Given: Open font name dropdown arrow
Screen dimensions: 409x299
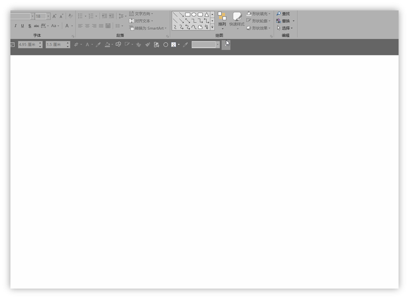Looking at the screenshot, I should tap(32, 16).
